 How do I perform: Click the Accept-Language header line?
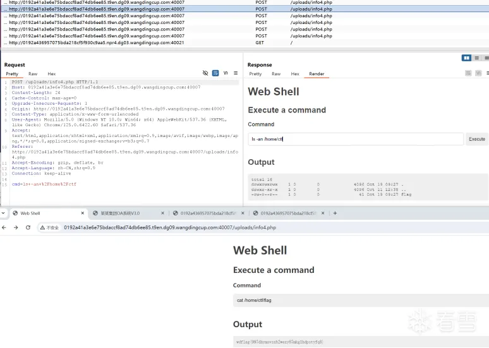53,168
